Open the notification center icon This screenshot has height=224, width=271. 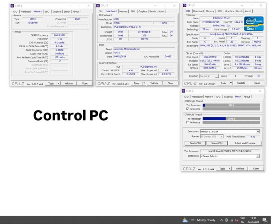[265, 220]
